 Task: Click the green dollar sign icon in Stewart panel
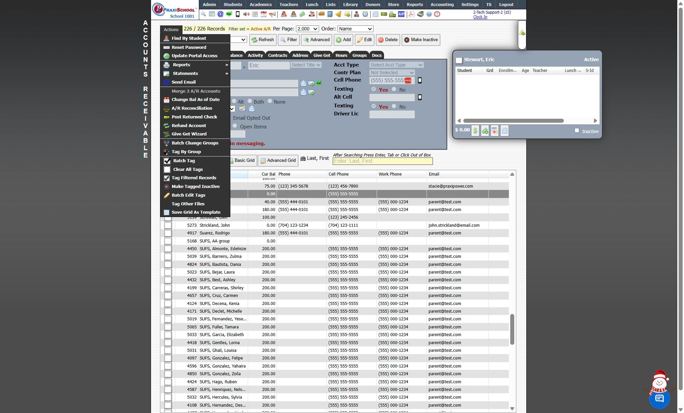tap(475, 131)
